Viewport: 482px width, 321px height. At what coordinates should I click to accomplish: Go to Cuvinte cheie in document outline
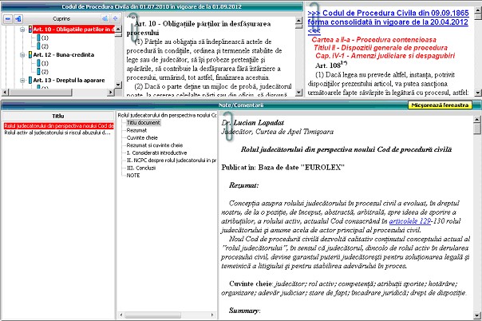click(142, 138)
